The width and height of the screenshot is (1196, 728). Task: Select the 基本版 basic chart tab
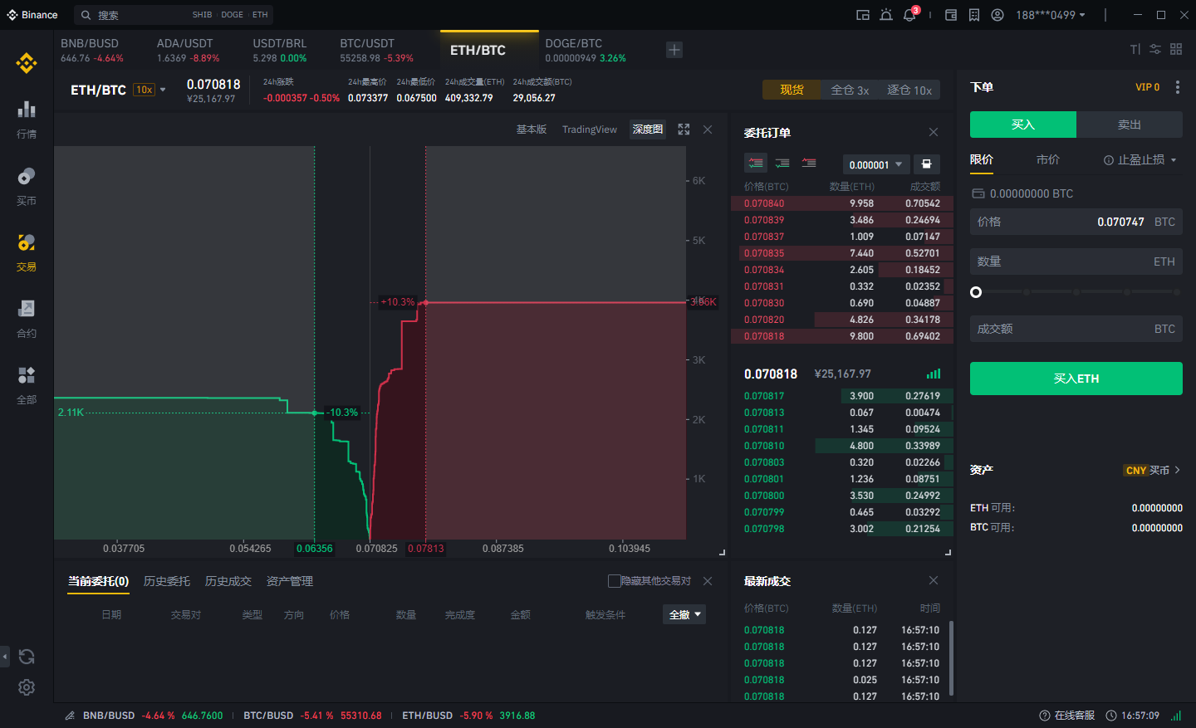[532, 129]
